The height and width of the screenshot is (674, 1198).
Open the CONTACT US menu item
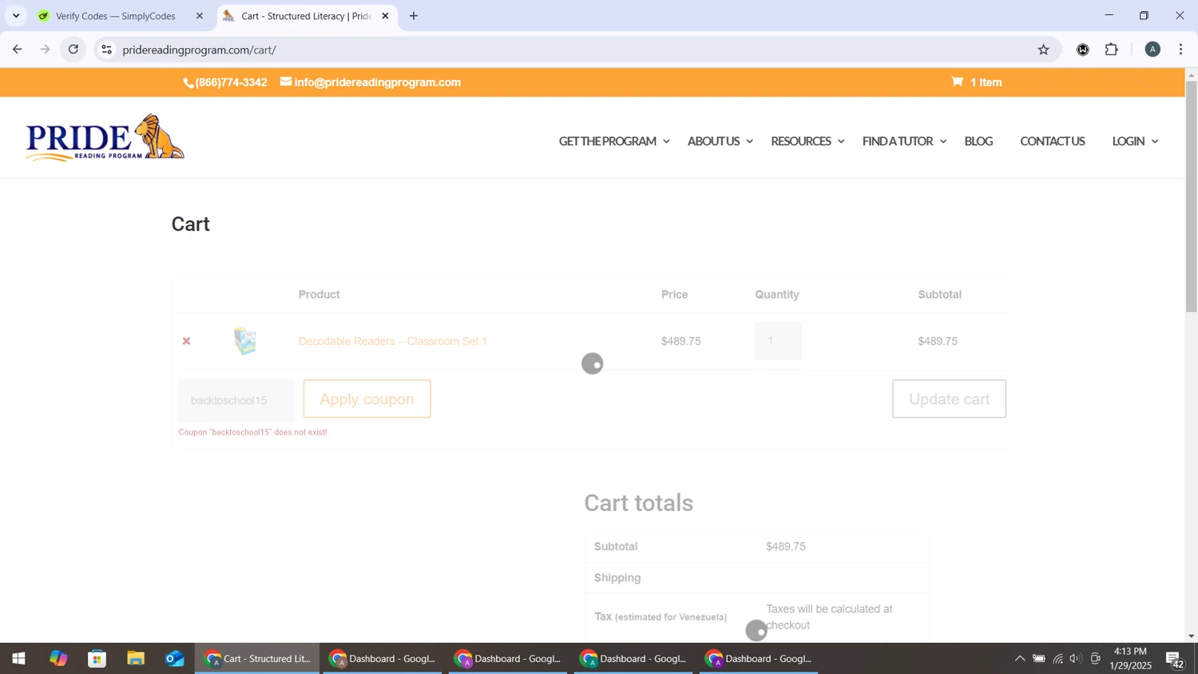point(1052,141)
